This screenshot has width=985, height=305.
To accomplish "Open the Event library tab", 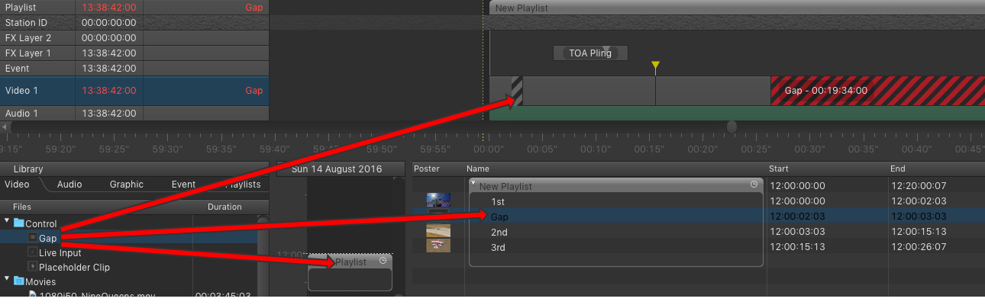I will [x=183, y=184].
